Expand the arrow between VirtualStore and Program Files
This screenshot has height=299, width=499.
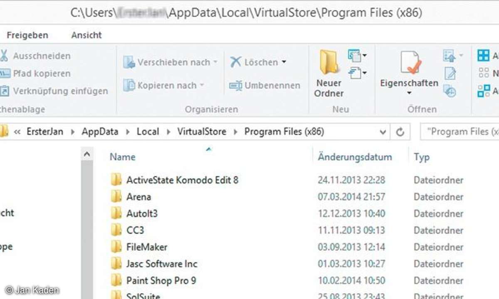[x=236, y=132]
